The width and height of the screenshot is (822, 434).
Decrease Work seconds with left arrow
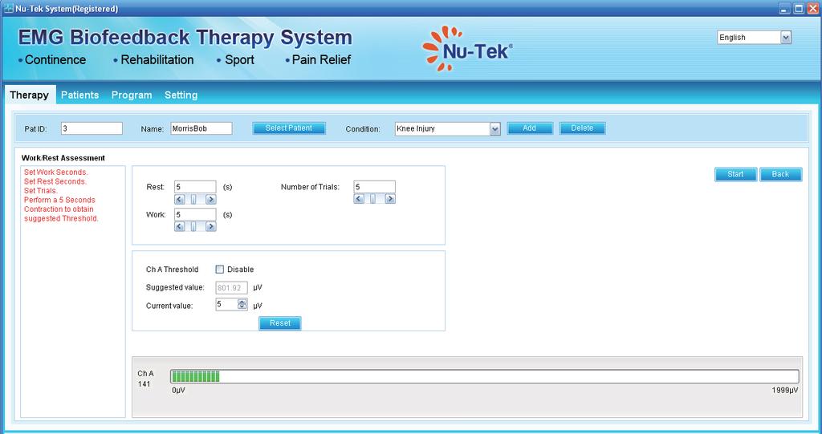click(x=180, y=226)
